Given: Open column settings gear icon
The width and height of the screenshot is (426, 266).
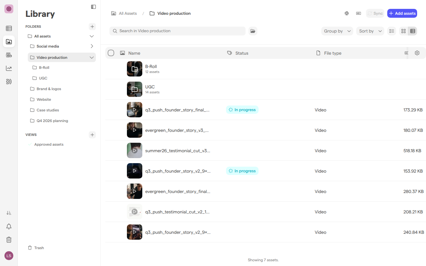Looking at the screenshot, I should click(417, 53).
